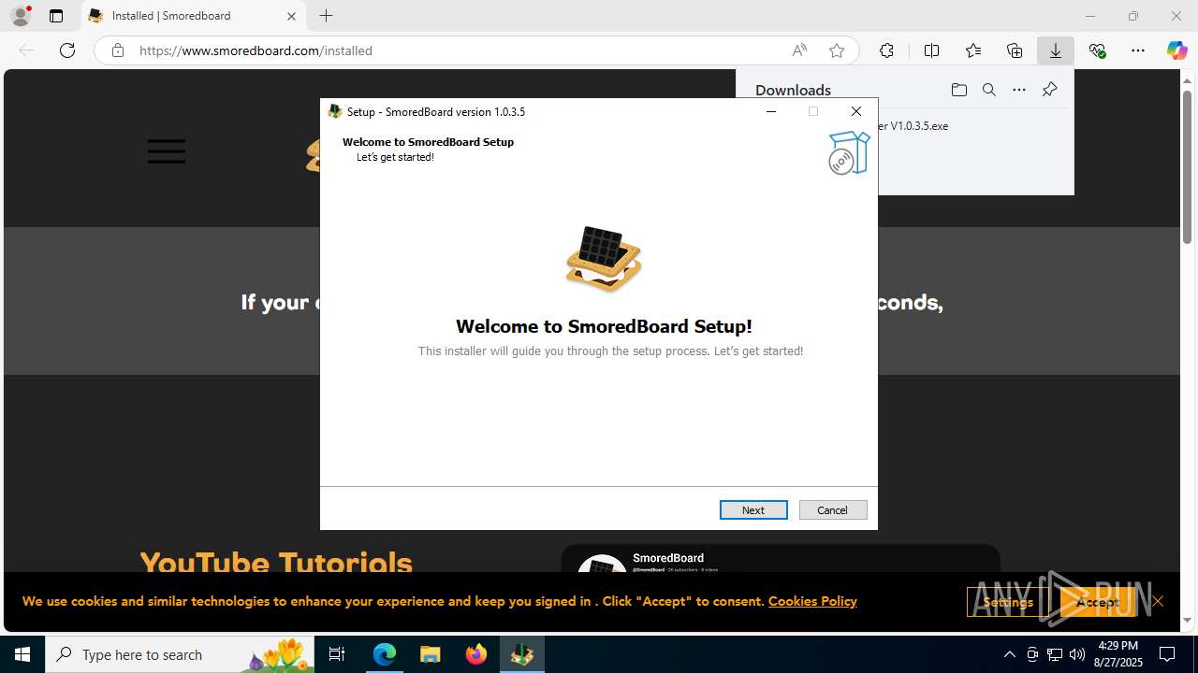
Task: Open cookie Settings button
Action: coord(1007,602)
